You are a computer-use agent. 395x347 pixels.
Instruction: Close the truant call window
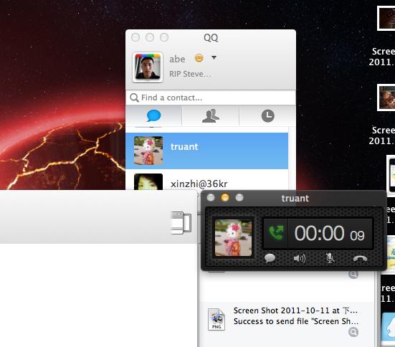pos(211,197)
